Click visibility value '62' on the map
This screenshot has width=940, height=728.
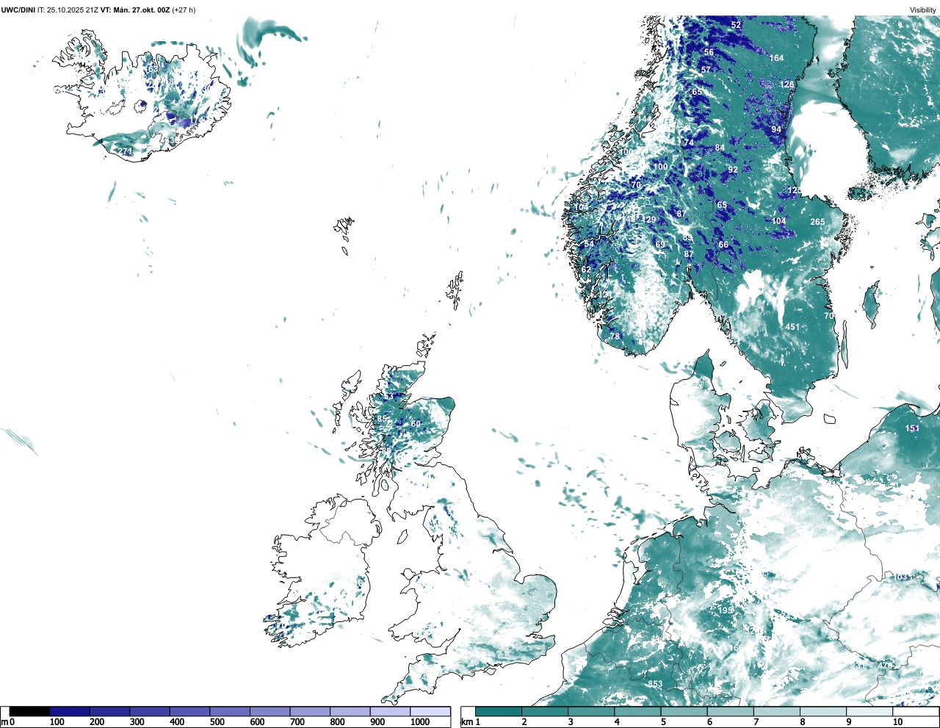pyautogui.click(x=586, y=270)
